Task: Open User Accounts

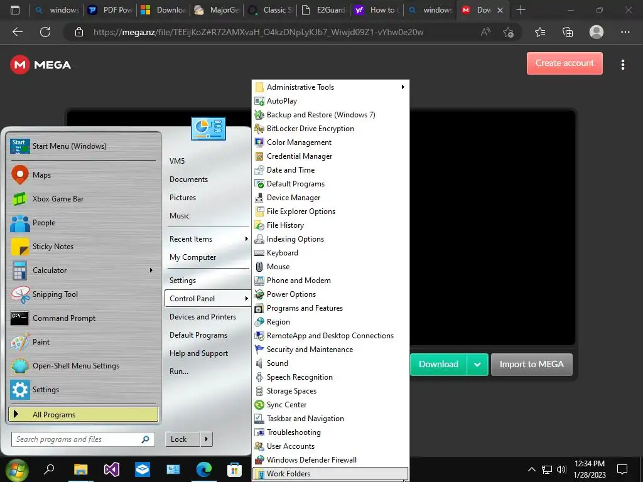Action: (x=330, y=446)
